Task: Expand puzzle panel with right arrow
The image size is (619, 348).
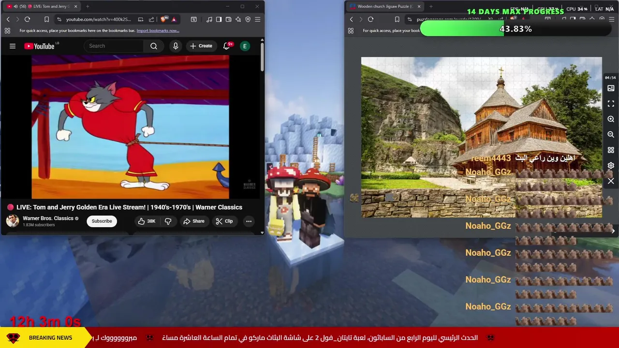Action: tap(613, 231)
